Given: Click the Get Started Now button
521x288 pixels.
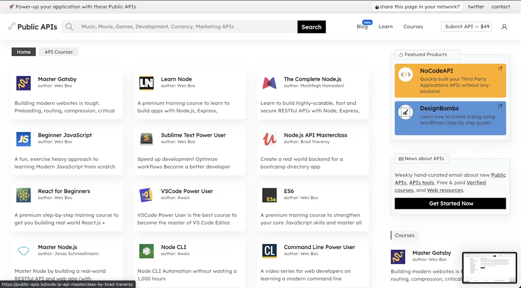Looking at the screenshot, I should click(x=450, y=203).
